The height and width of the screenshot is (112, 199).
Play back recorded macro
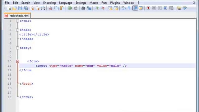160,8
